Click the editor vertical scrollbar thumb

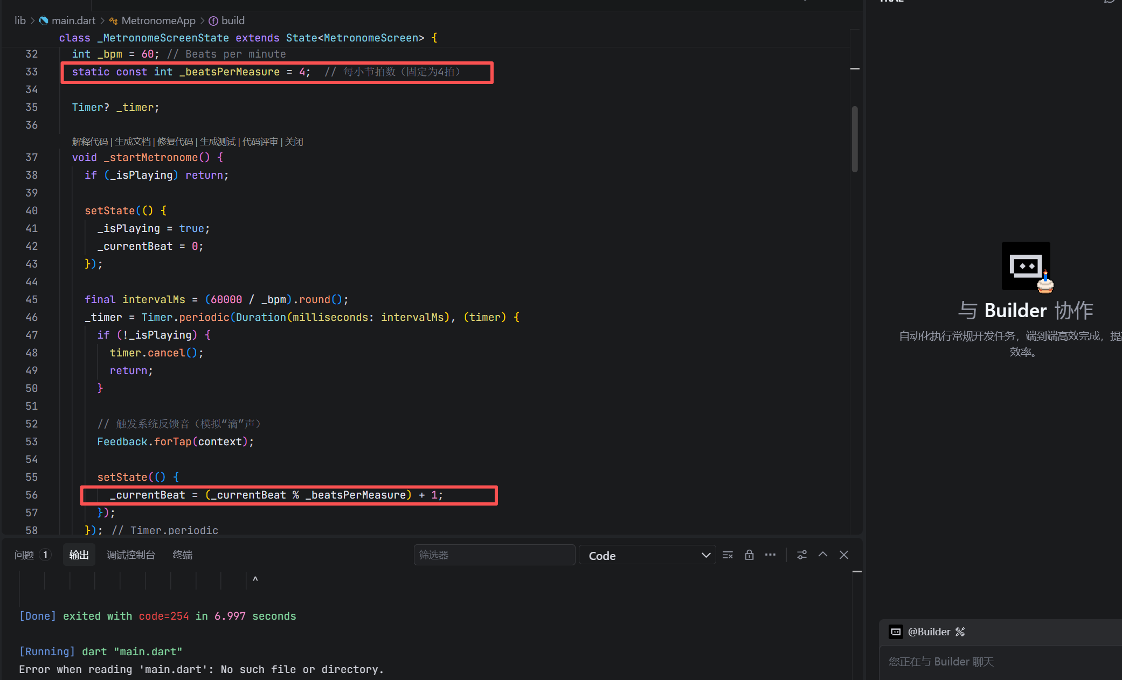pyautogui.click(x=855, y=139)
